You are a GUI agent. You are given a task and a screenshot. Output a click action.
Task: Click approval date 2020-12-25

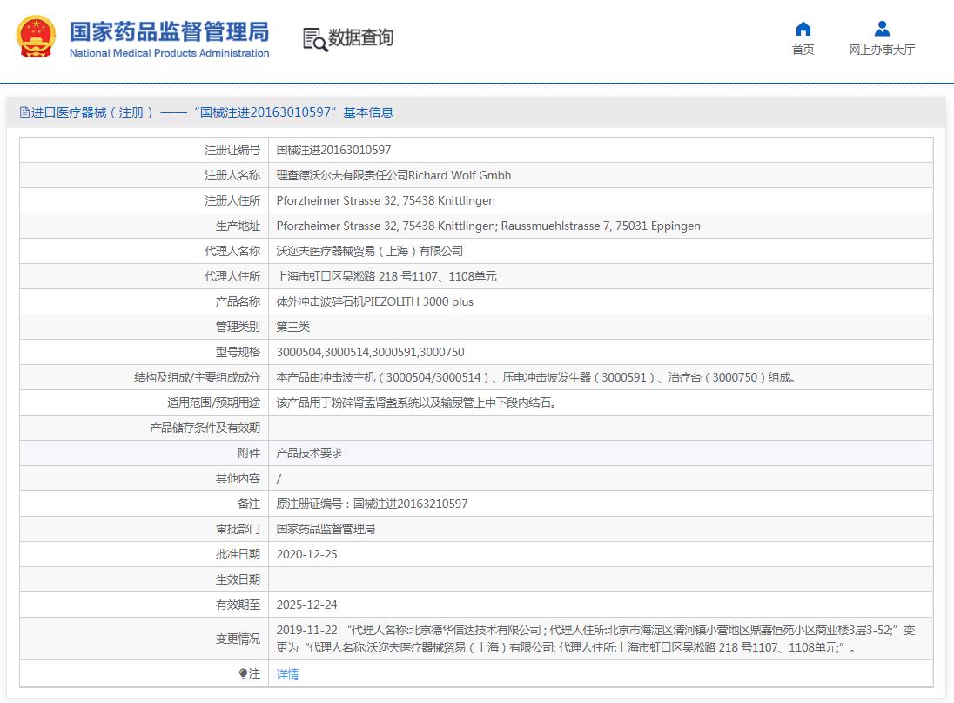[x=306, y=554]
